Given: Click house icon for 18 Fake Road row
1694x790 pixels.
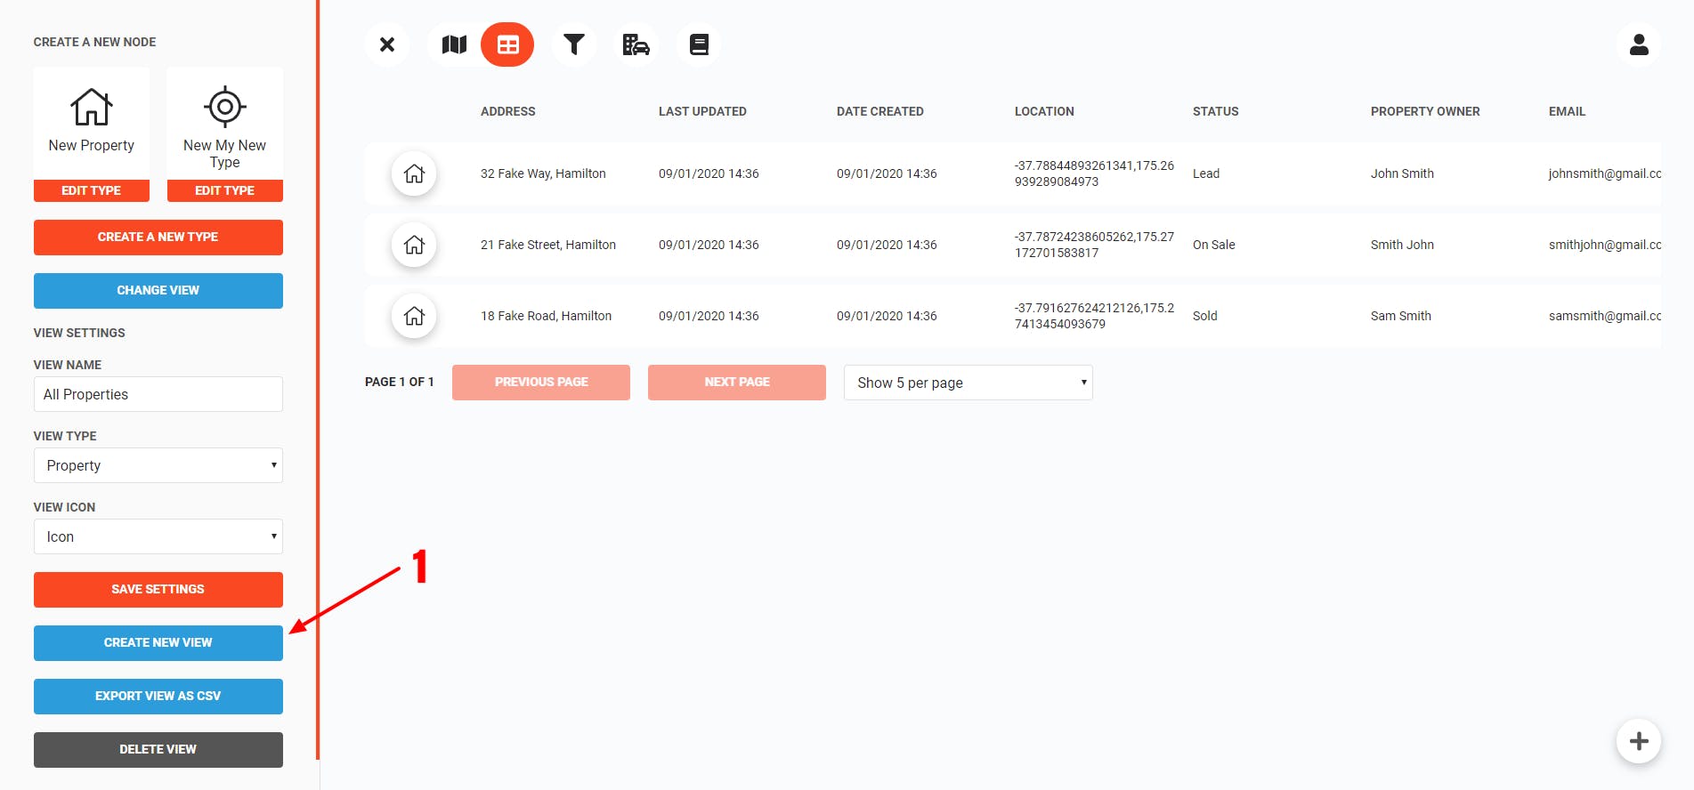Looking at the screenshot, I should tap(414, 316).
